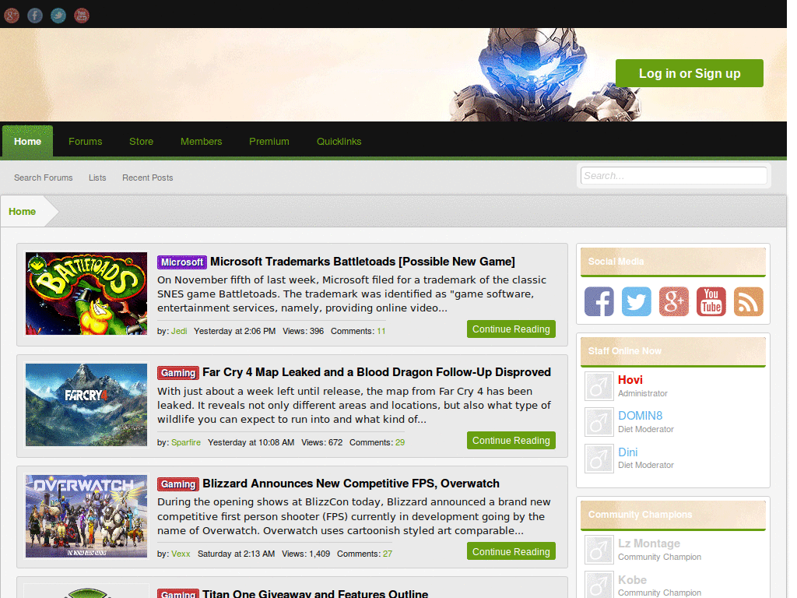Click DOMIN8's avatar icon
Viewport: 797px width, 598px height.
[x=599, y=422]
